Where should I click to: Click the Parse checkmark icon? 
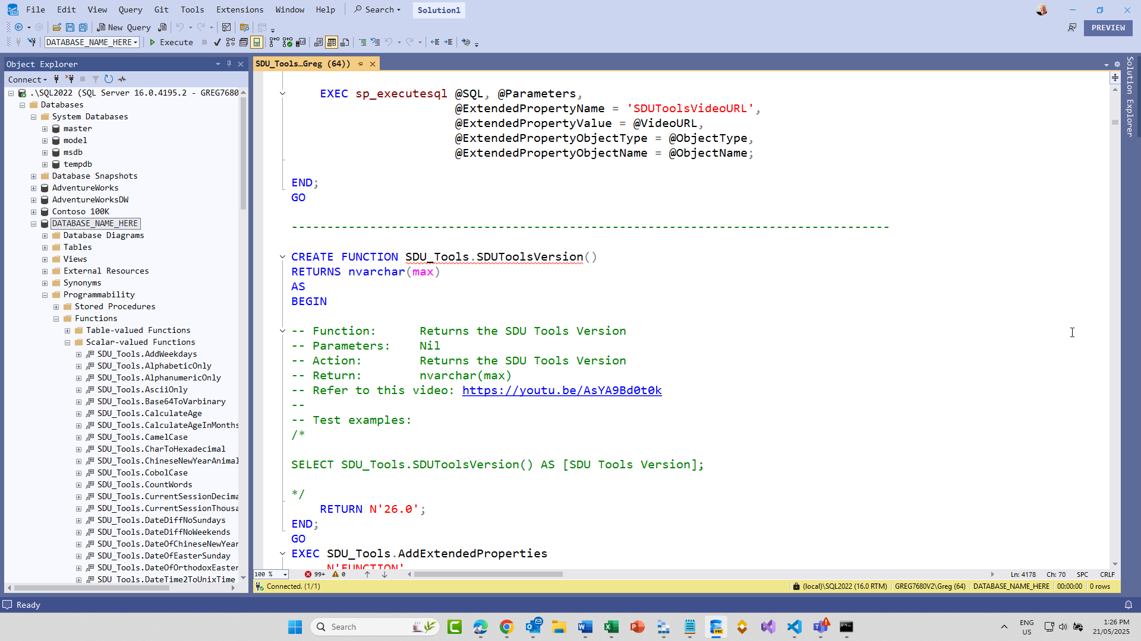click(x=218, y=42)
